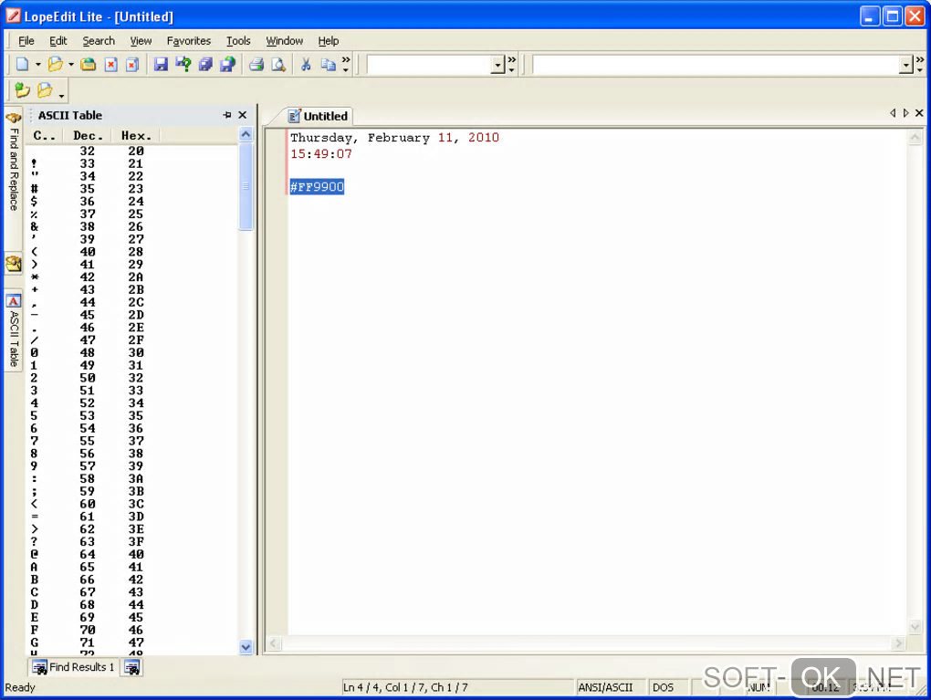Close the ASCII Table panel
The width and height of the screenshot is (931, 700).
[x=242, y=115]
